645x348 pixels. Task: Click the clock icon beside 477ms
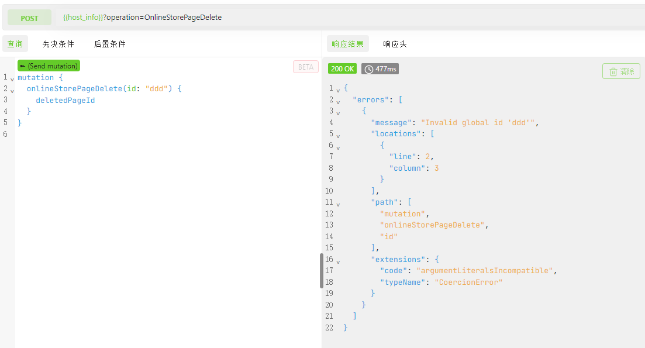tap(369, 69)
